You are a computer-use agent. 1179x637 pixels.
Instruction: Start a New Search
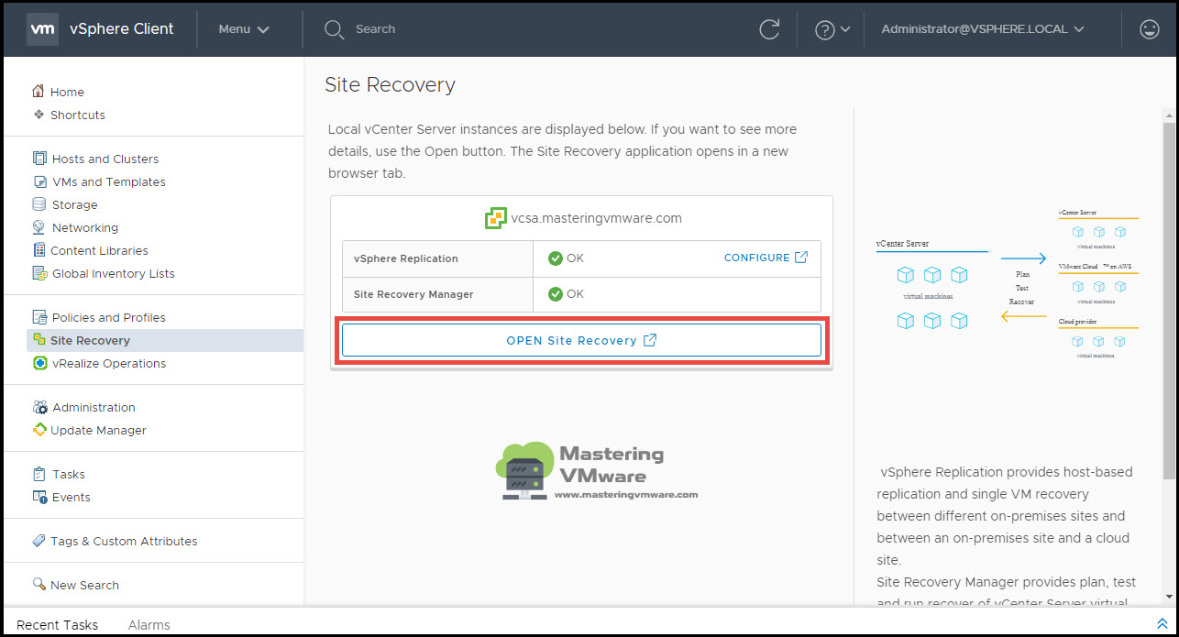tap(84, 585)
